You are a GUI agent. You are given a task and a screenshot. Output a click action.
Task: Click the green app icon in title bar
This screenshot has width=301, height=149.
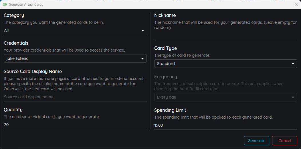(5, 4)
